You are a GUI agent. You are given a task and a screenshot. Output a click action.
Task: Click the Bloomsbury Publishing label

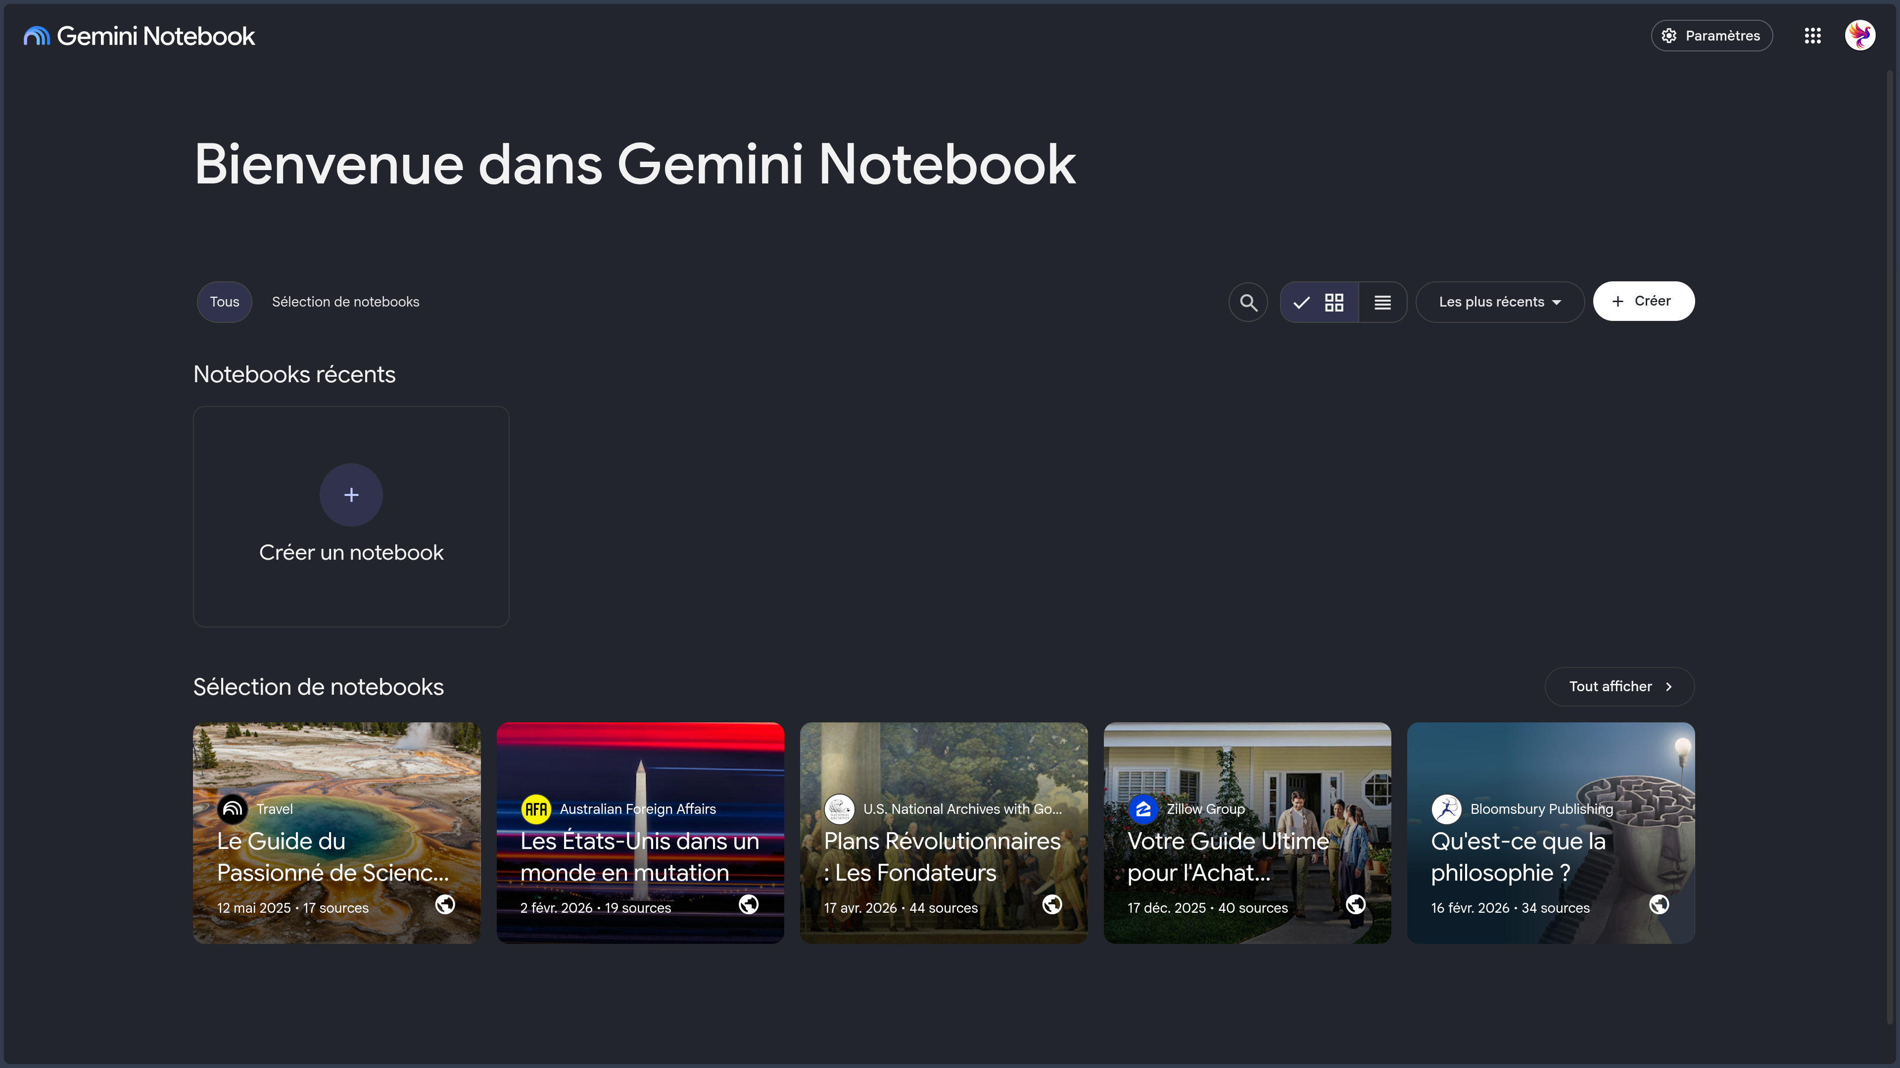click(1542, 809)
